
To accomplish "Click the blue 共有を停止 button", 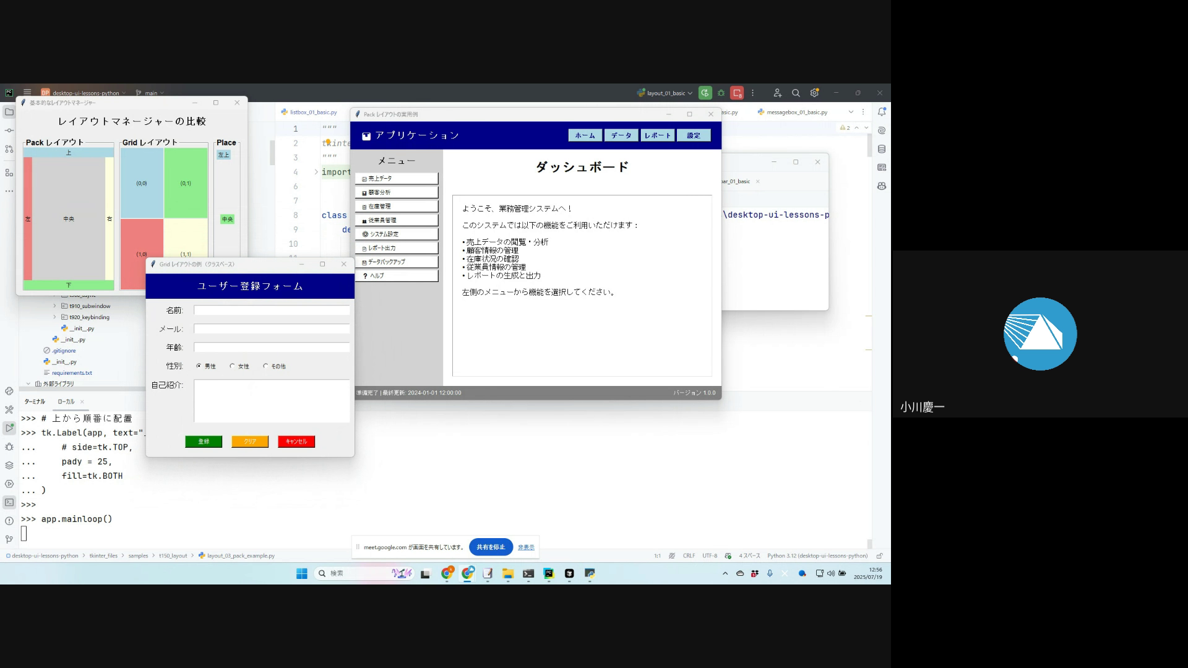I will 491,547.
